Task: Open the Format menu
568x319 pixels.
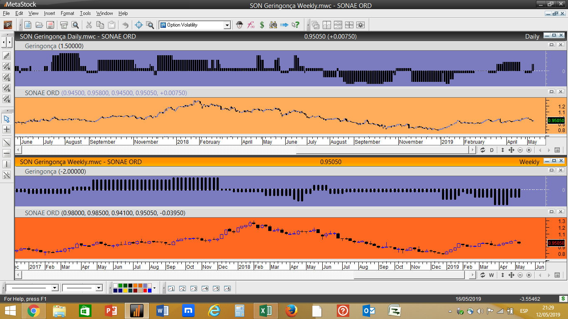Action: (x=67, y=13)
